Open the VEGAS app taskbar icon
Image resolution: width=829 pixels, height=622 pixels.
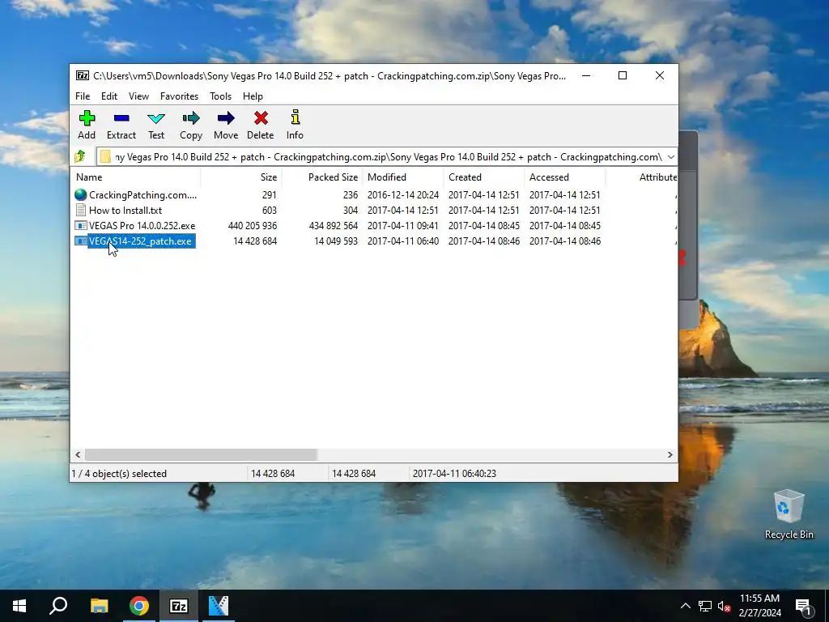[219, 606]
